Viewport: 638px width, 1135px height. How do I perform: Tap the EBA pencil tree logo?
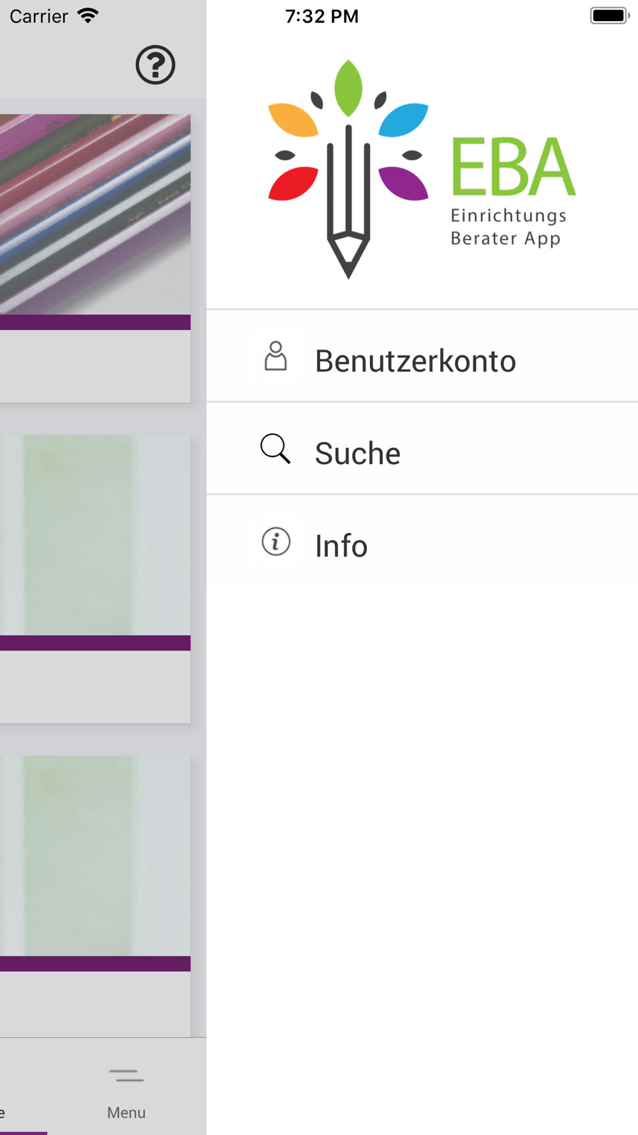point(348,169)
